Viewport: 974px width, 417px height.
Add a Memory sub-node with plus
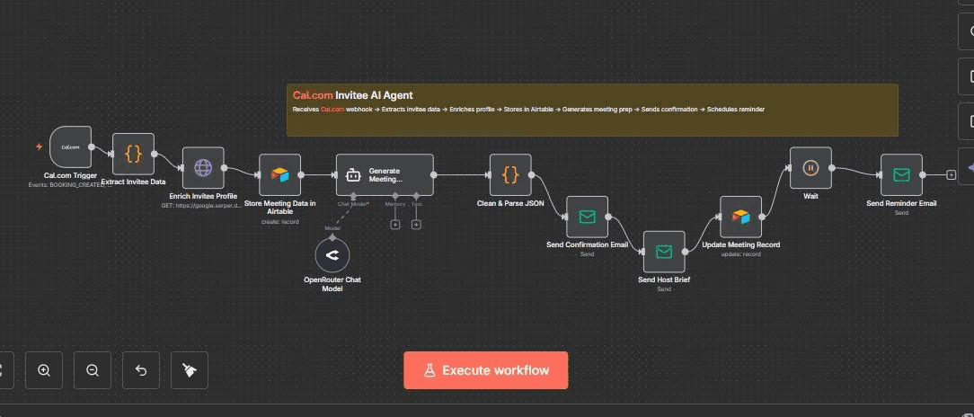(x=395, y=225)
